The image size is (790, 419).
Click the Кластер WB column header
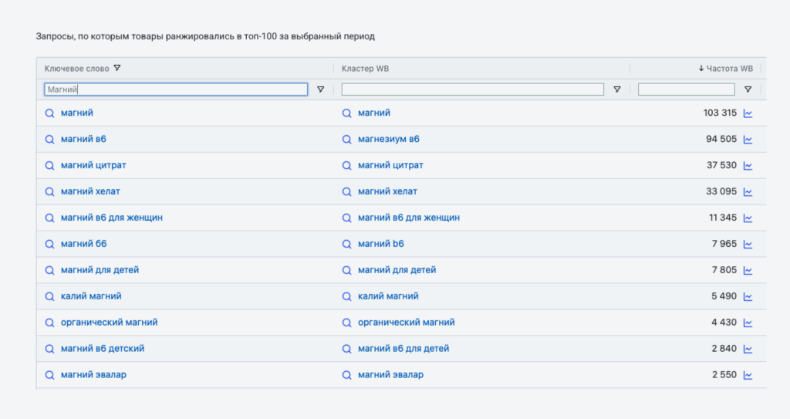(x=365, y=69)
